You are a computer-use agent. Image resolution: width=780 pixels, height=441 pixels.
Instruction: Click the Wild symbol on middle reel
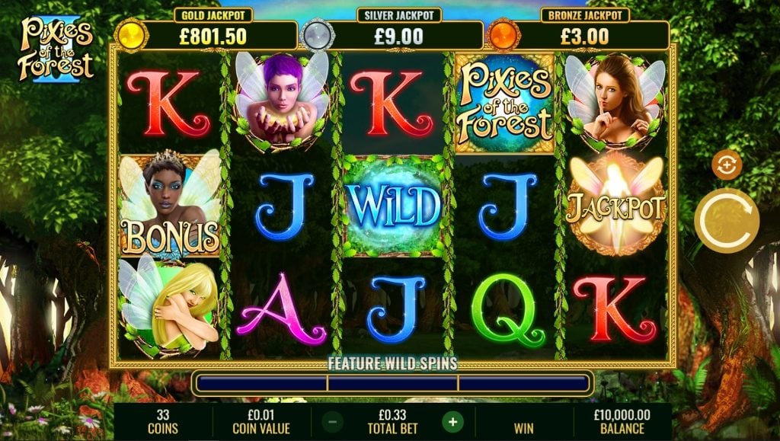pyautogui.click(x=394, y=206)
